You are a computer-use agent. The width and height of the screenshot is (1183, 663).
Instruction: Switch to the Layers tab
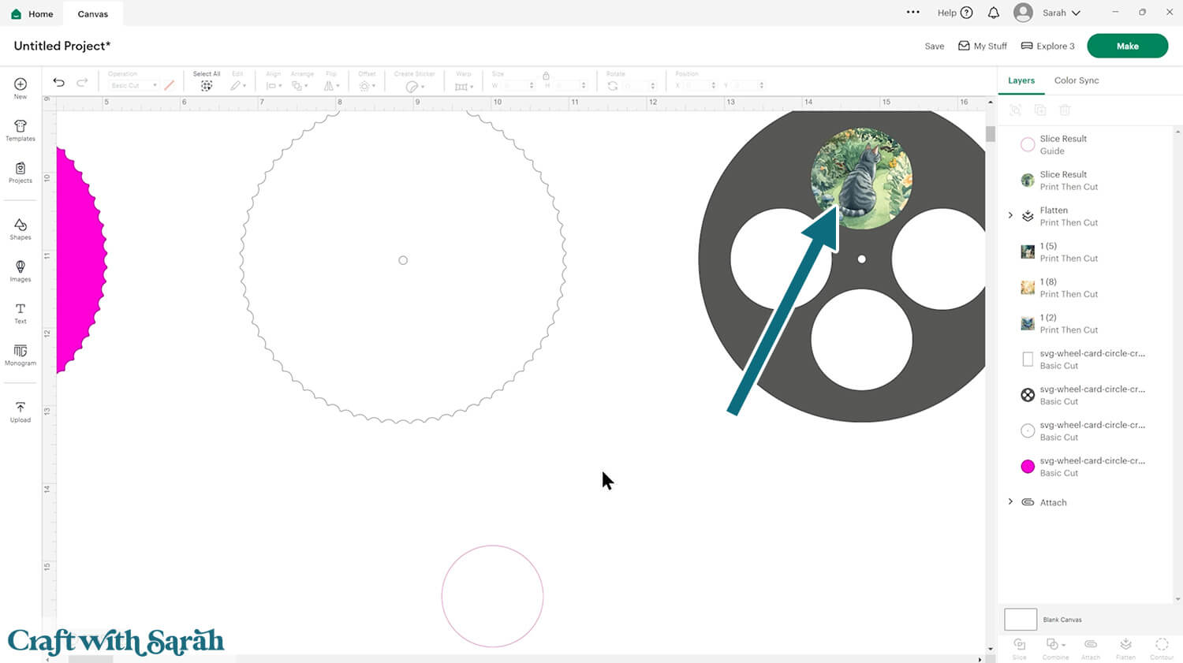(1021, 80)
